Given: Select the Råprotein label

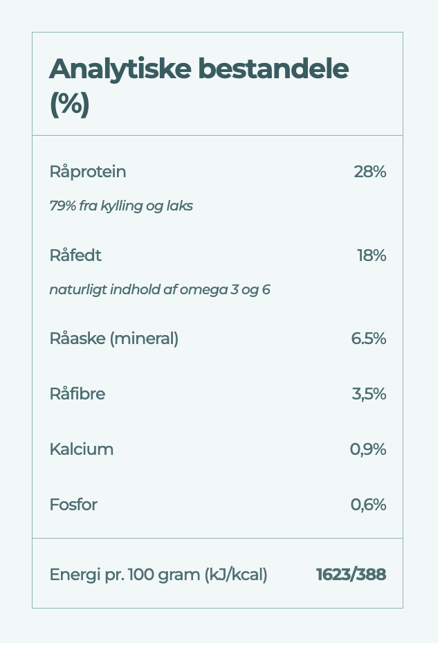Looking at the screenshot, I should click(x=88, y=172).
